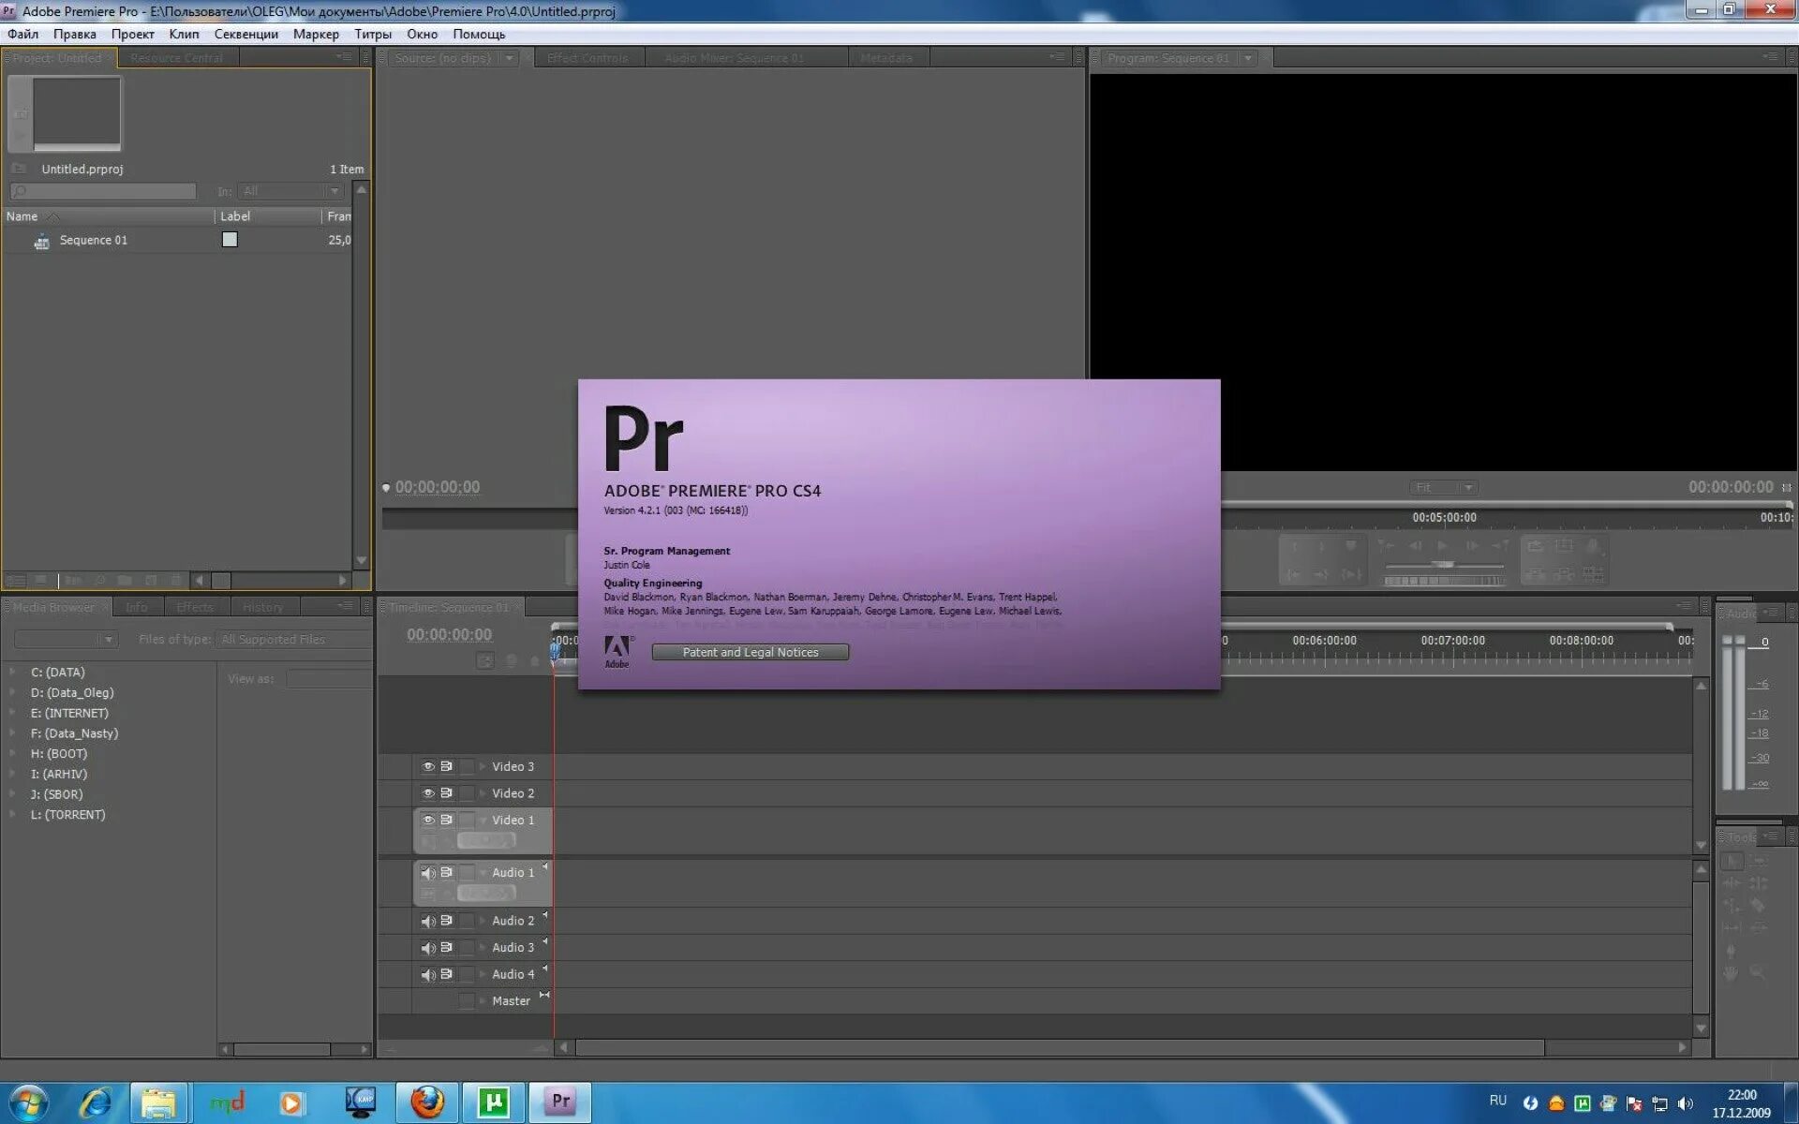Click the Name column header in Project panel
The image size is (1799, 1124).
click(109, 216)
